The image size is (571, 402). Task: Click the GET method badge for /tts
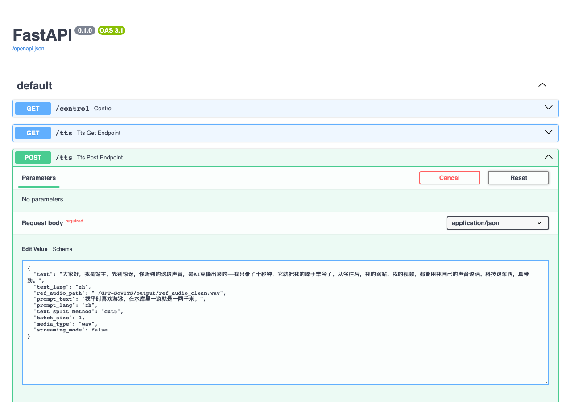pos(33,133)
